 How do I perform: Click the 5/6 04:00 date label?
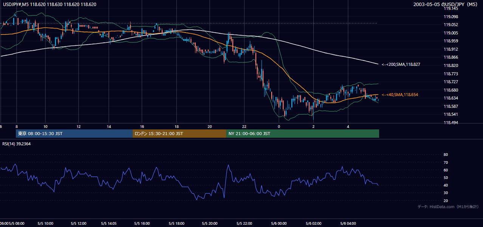click(348, 224)
